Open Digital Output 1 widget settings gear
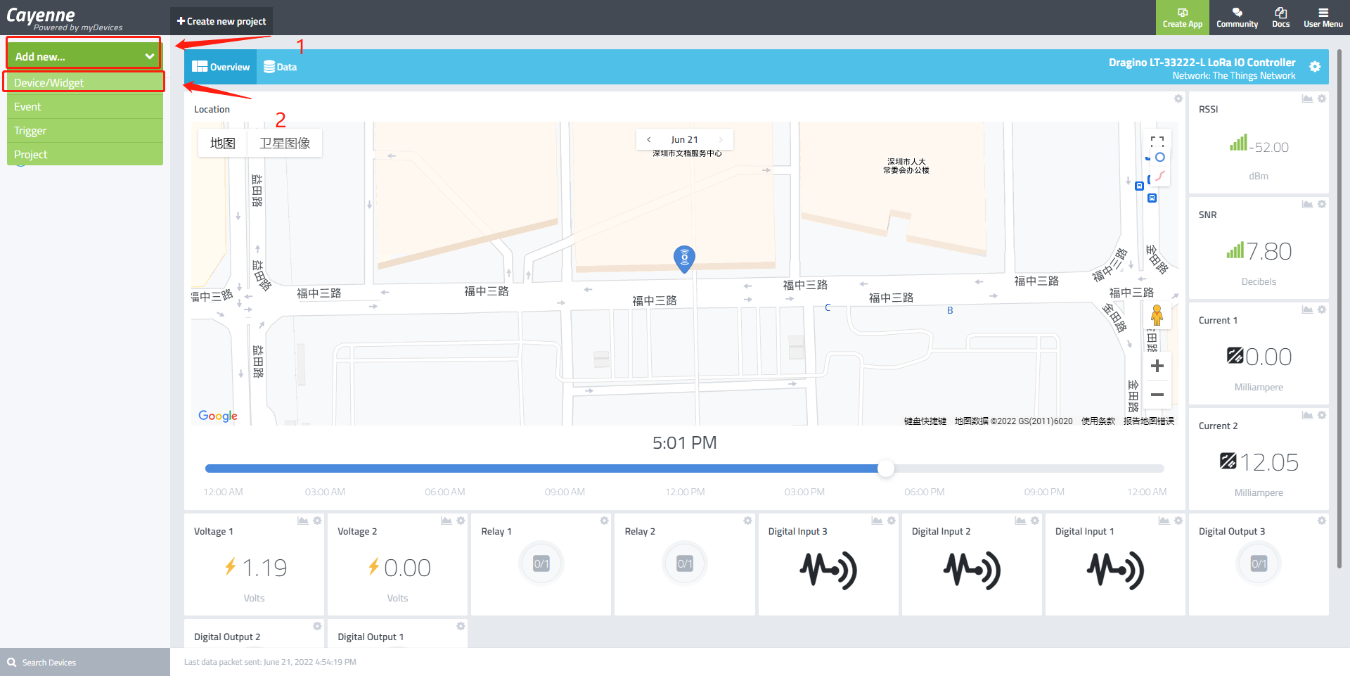The width and height of the screenshot is (1350, 676). coord(461,626)
